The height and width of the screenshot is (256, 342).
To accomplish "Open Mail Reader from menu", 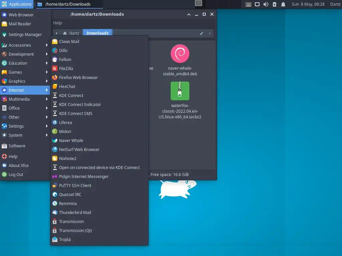I will [x=25, y=24].
